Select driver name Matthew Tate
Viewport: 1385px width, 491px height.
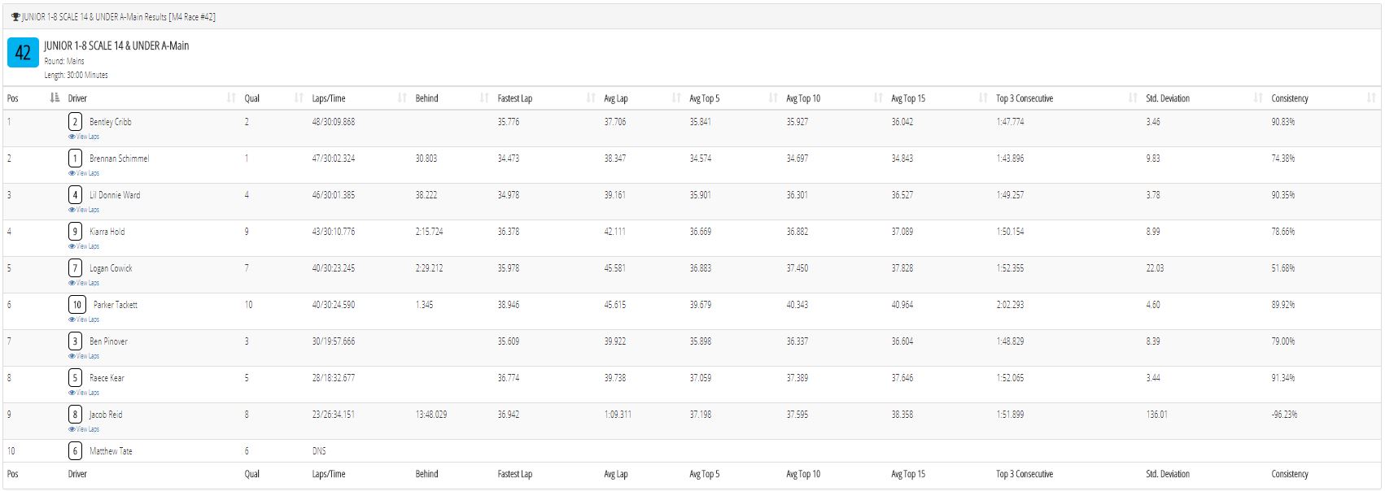point(111,451)
